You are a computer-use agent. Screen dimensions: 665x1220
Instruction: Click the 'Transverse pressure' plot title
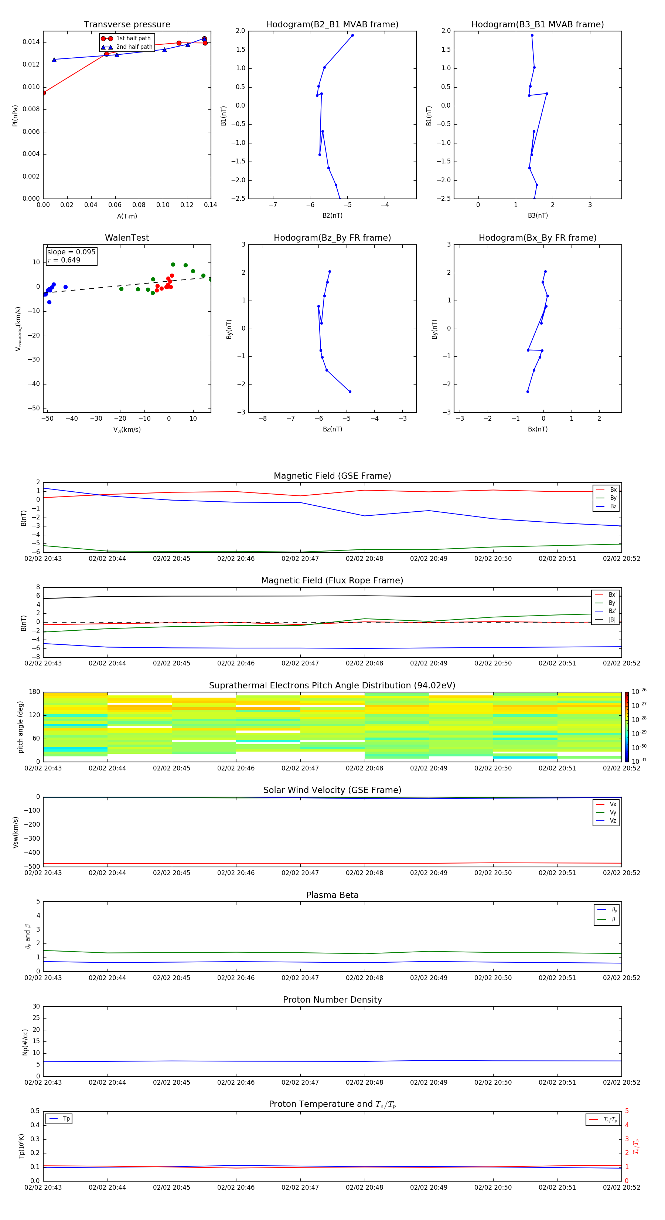click(x=127, y=25)
